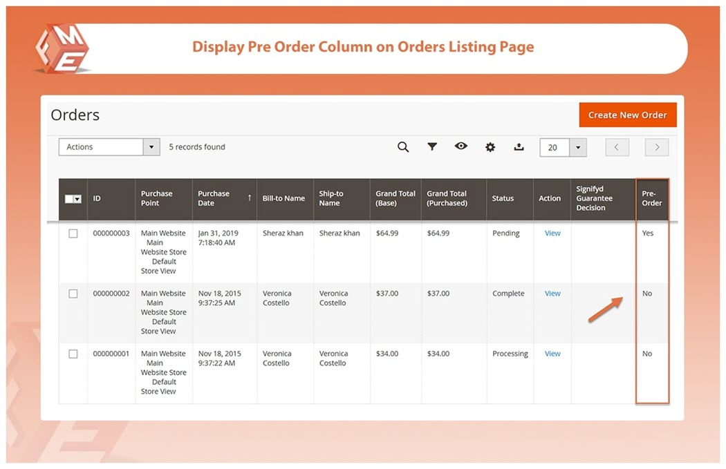The height and width of the screenshot is (469, 726).
Task: Click the eye default view icon
Action: click(461, 146)
